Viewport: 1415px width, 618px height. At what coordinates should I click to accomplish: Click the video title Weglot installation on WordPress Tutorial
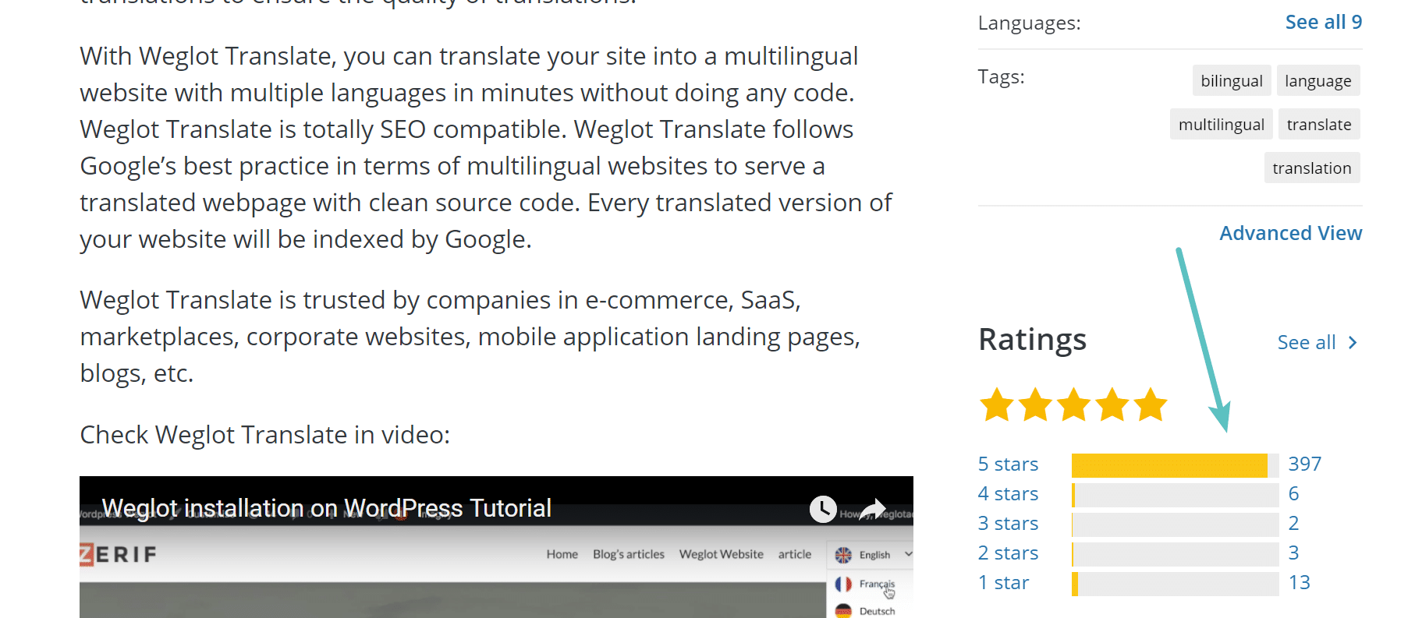pos(327,508)
